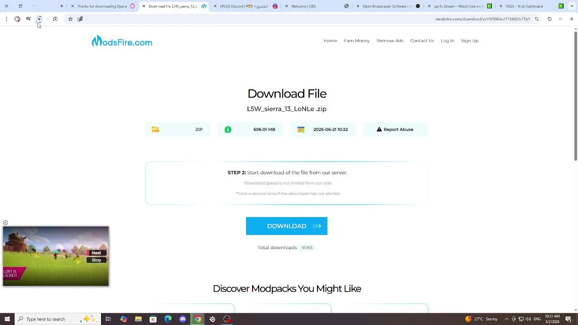This screenshot has width=578, height=325.
Task: Click the Next button in the video ad
Action: coord(96,253)
